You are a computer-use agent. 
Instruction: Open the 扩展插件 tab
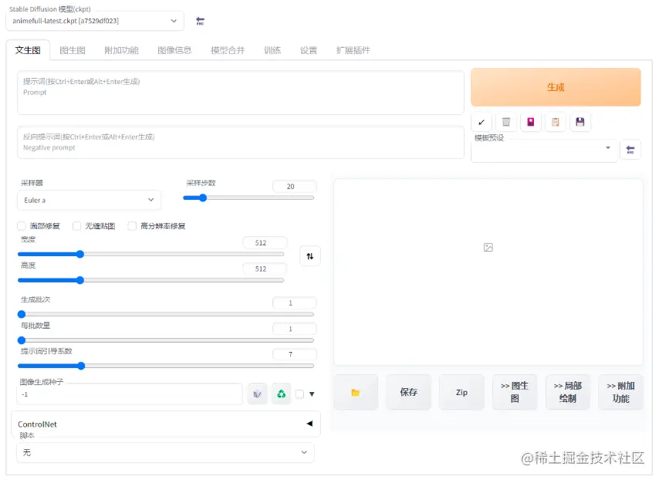[x=353, y=50]
